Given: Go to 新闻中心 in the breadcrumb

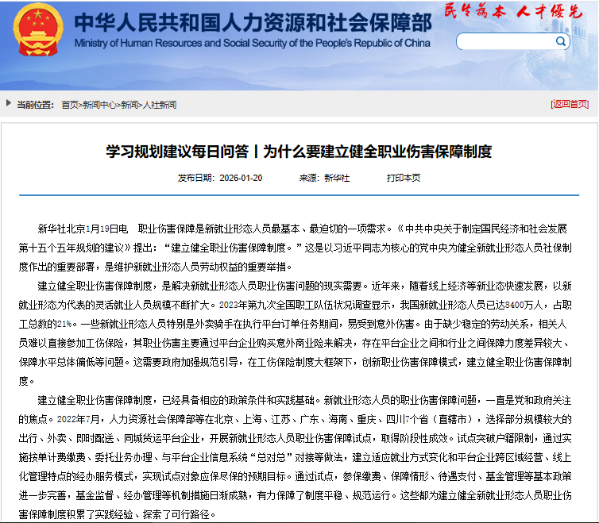Looking at the screenshot, I should [x=99, y=105].
